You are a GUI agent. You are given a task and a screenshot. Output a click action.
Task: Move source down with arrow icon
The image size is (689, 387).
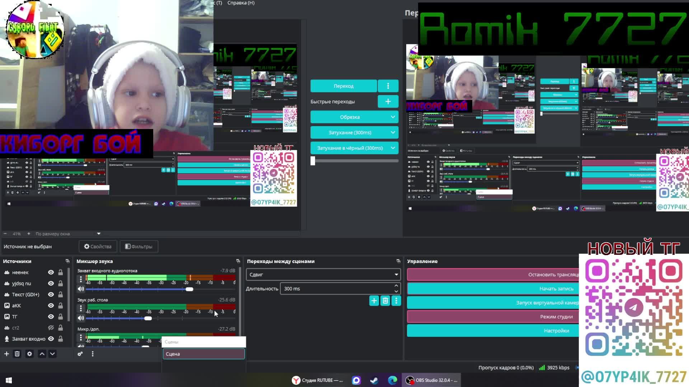[x=52, y=354]
